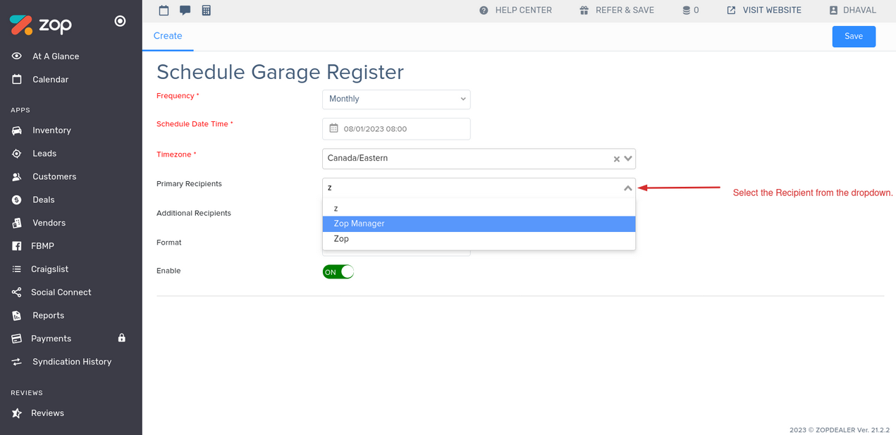Viewport: 896px width, 435px height.
Task: Turn off the Enable toggle switch
Action: pyautogui.click(x=338, y=271)
